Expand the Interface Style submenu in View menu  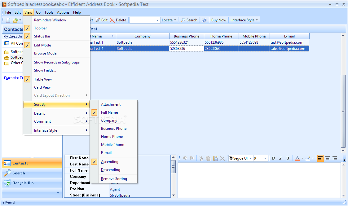[x=56, y=130]
